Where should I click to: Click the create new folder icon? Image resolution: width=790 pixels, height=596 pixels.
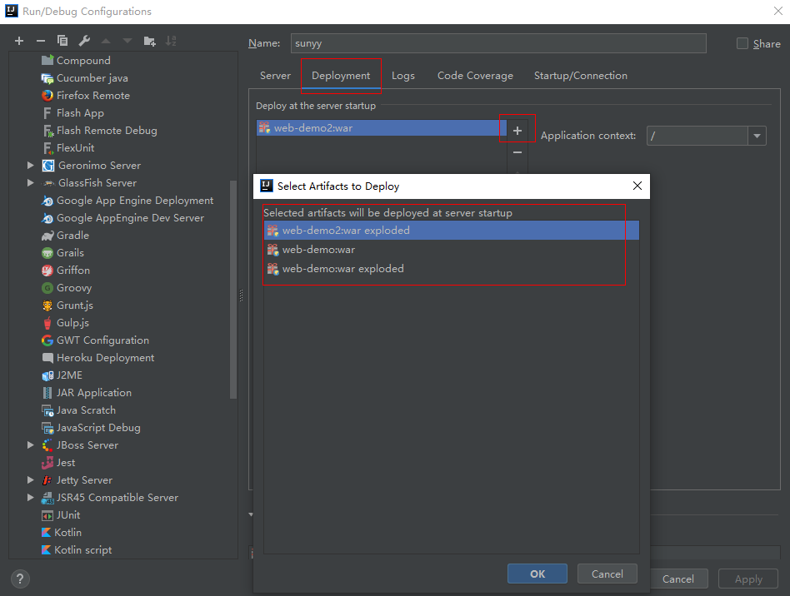click(x=149, y=41)
